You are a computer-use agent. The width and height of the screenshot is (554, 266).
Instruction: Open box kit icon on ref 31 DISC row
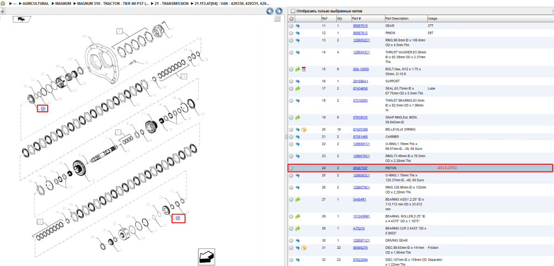[304, 248]
